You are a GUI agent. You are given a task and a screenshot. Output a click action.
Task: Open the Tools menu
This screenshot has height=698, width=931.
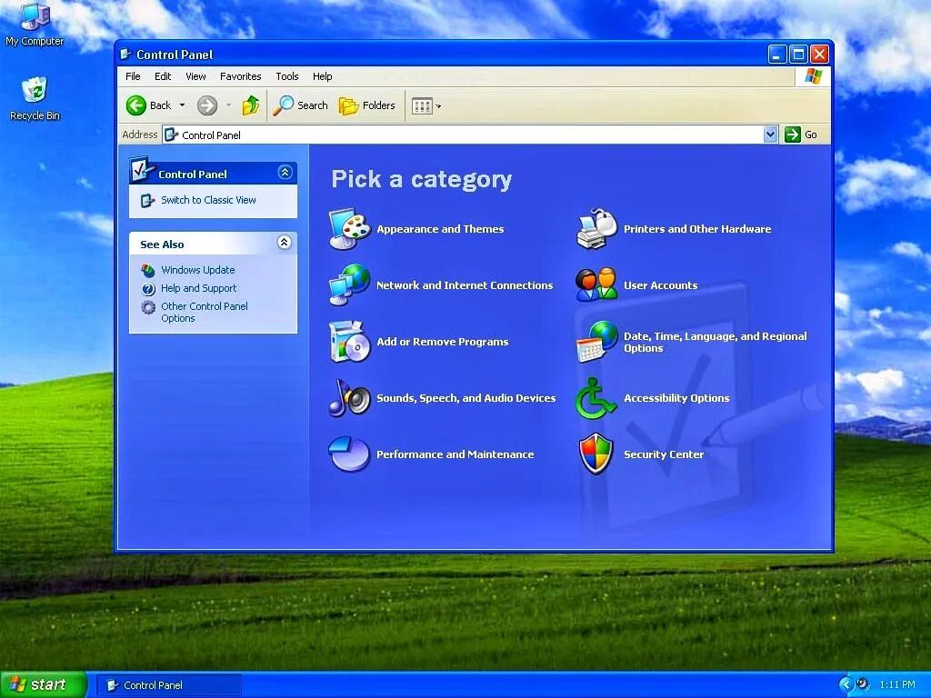pos(286,76)
